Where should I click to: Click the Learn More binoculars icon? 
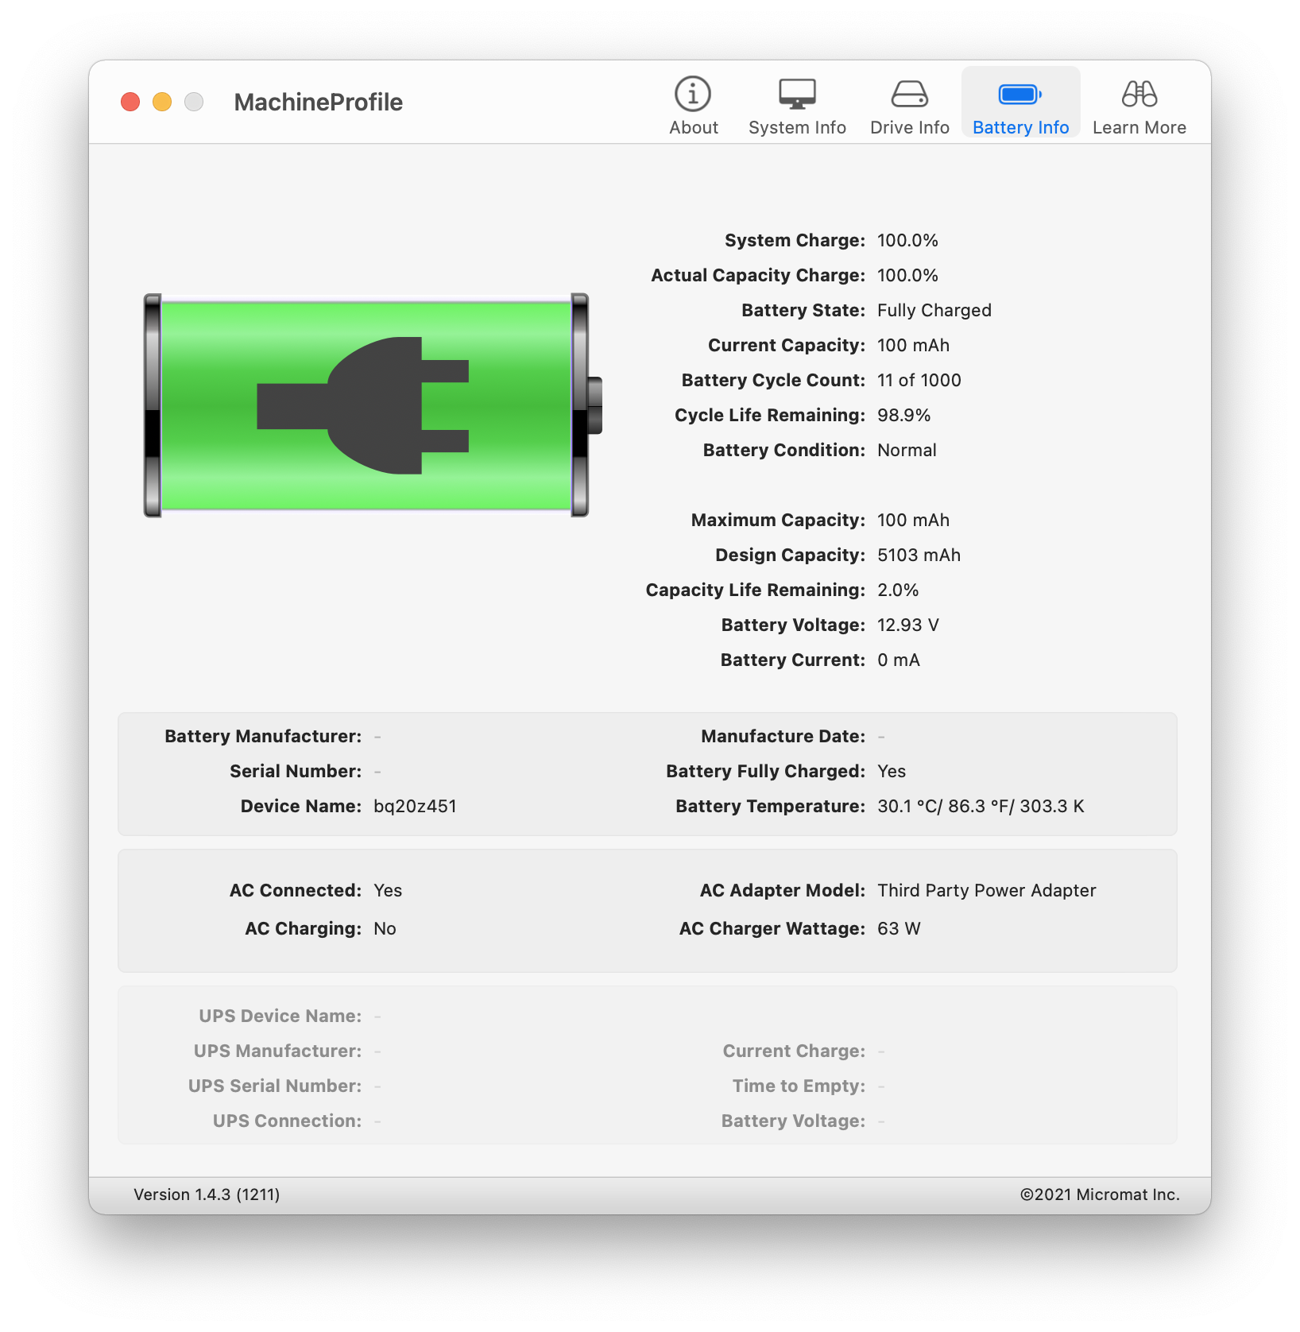(x=1139, y=95)
